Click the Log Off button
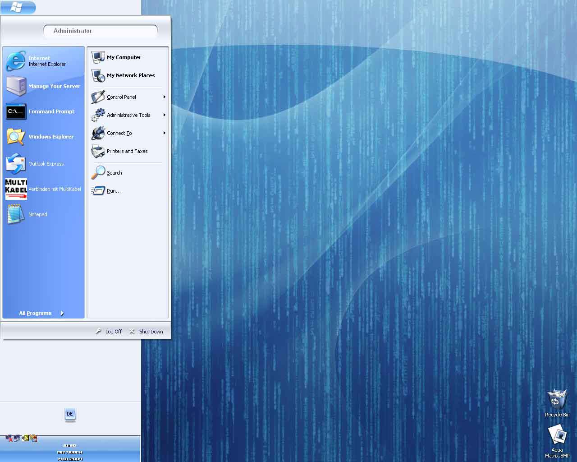The image size is (577, 462). pos(109,332)
